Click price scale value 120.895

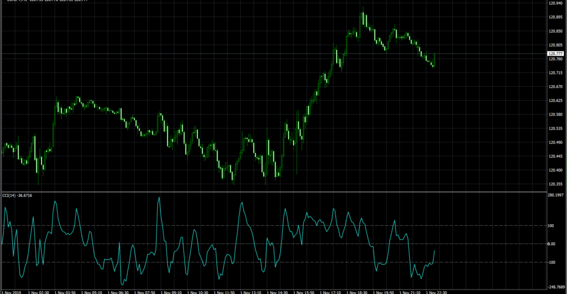(555, 17)
